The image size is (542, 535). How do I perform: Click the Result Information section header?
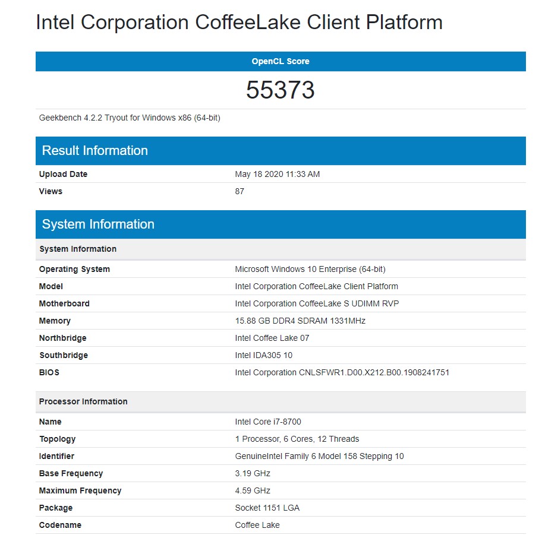[95, 151]
